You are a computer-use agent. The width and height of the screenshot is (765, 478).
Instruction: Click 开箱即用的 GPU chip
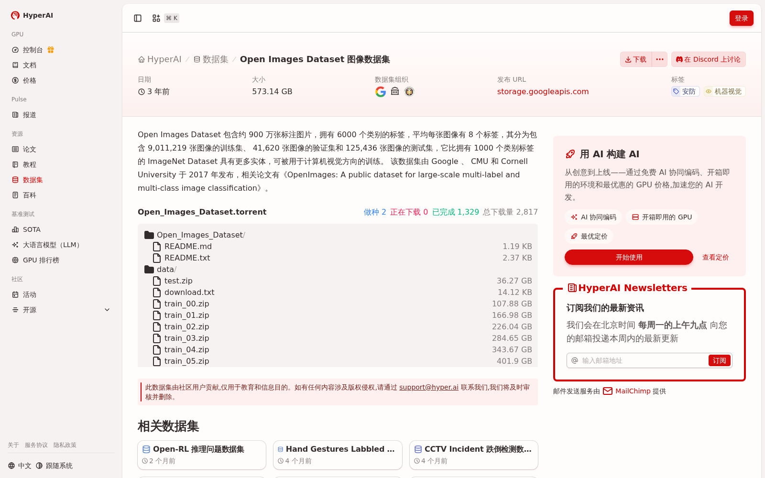point(662,217)
